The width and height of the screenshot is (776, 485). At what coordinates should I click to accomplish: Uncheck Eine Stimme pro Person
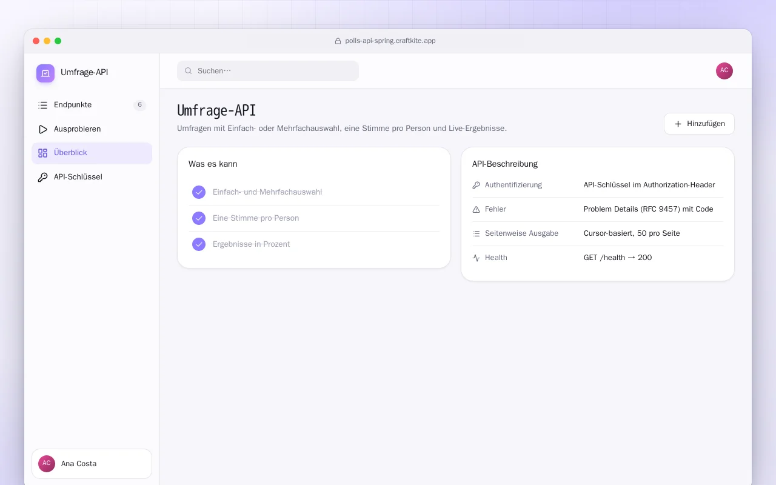click(199, 218)
